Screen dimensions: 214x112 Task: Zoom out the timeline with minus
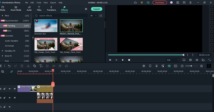click(182, 66)
